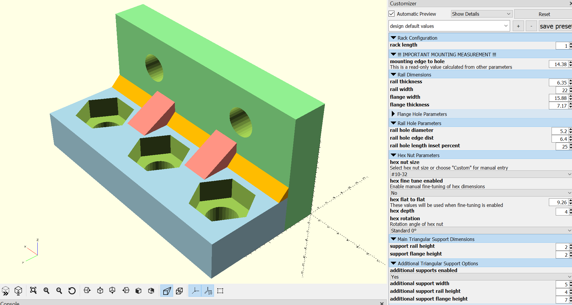This screenshot has width=572, height=305.
Task: Click the Render icon with hourglass
Action: point(18,291)
